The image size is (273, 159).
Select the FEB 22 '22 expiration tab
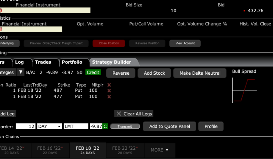[124, 150]
